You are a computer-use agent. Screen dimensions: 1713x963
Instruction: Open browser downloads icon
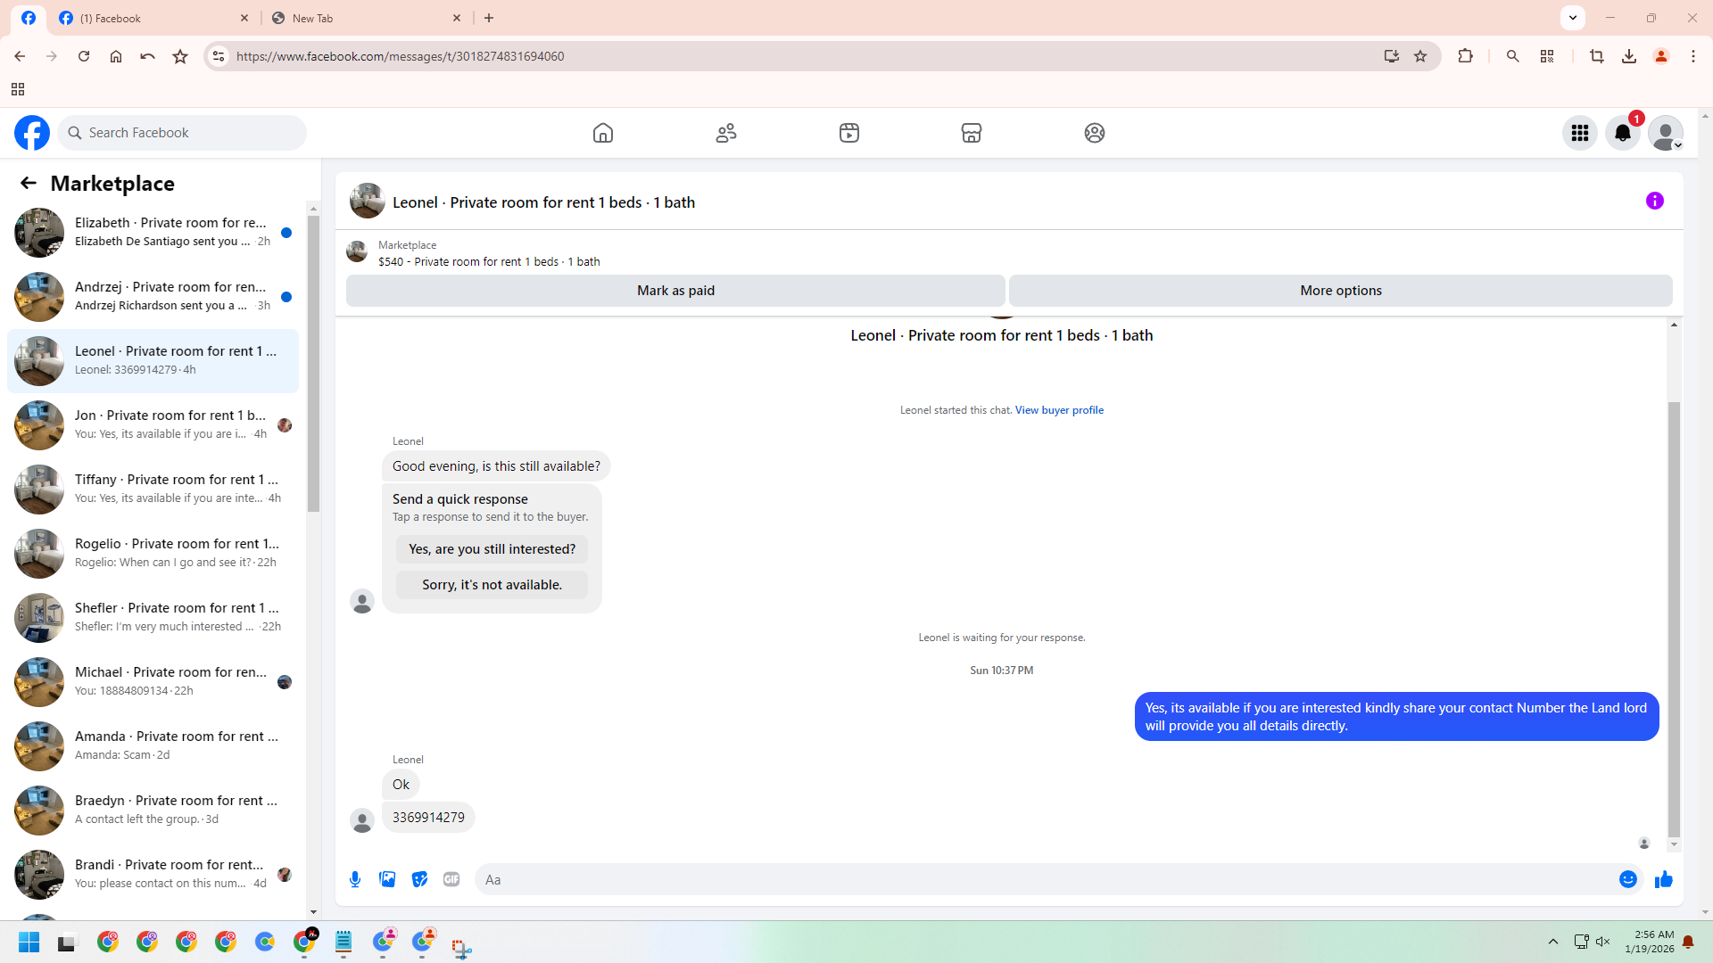[1629, 56]
